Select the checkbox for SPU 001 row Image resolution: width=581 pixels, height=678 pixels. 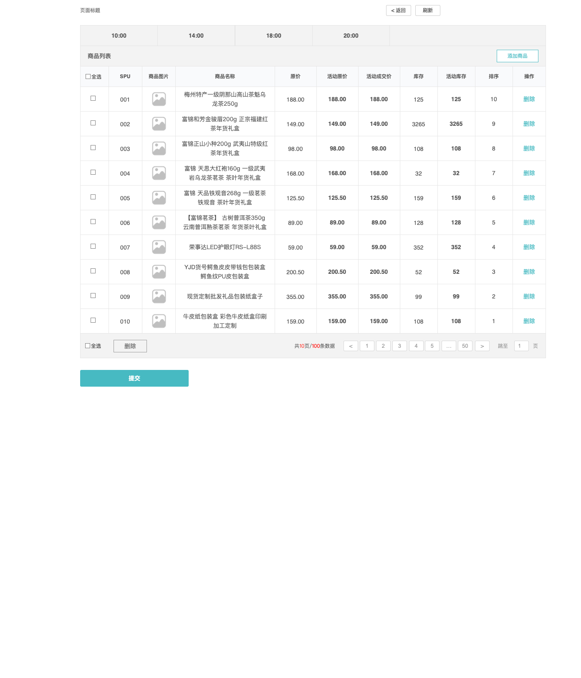(93, 98)
